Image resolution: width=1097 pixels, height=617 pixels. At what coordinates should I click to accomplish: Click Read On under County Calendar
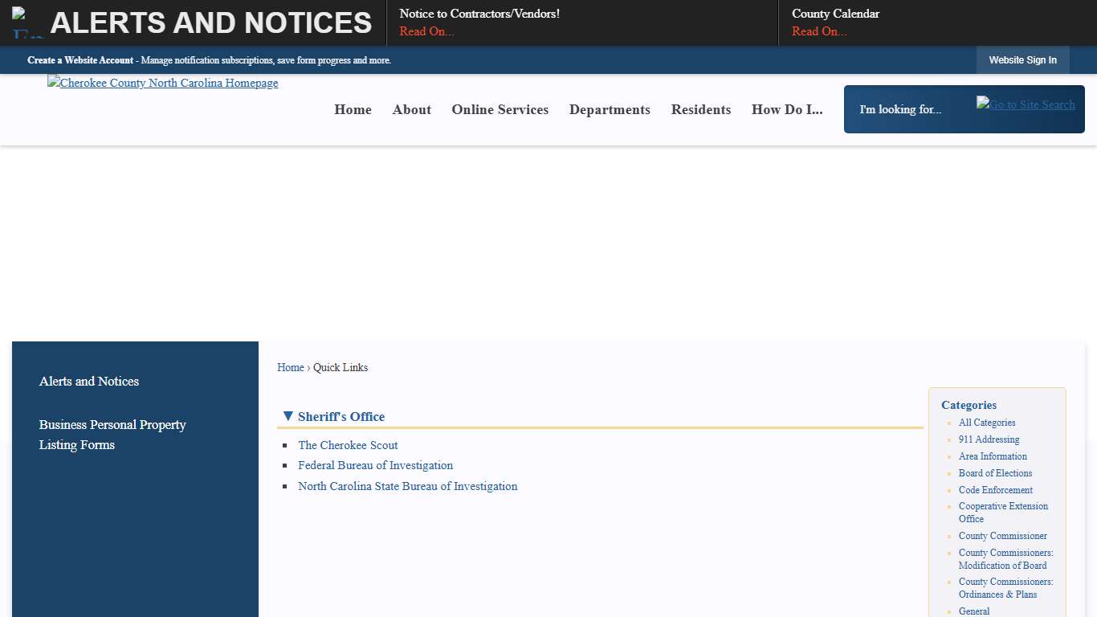point(819,31)
